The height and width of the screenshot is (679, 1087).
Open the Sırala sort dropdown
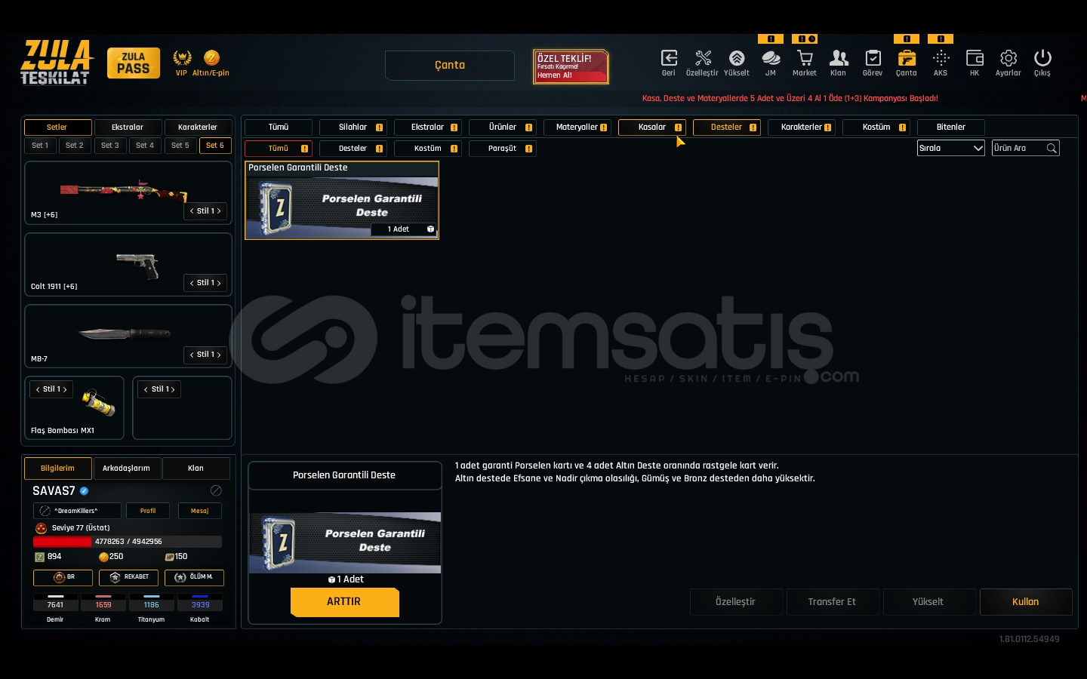coord(951,149)
